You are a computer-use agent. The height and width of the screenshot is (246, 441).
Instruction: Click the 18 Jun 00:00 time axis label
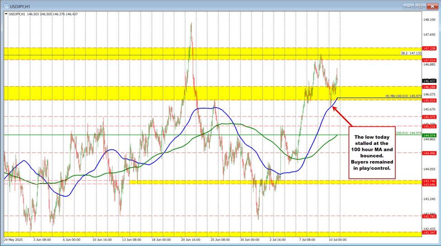(x=161, y=240)
